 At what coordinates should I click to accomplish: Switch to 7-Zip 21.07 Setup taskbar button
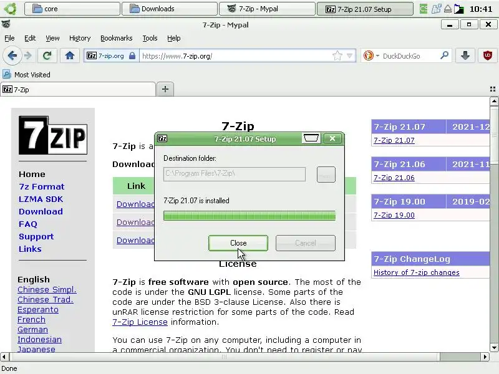tap(365, 9)
